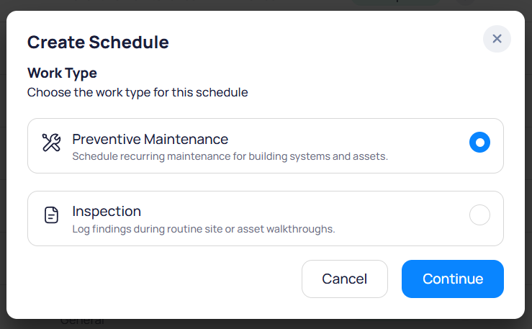Select the Preventive Maintenance radio button

[479, 143]
